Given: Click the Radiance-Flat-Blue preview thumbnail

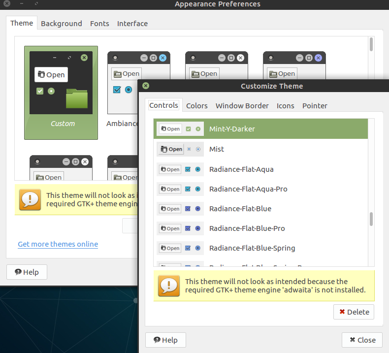Looking at the screenshot, I should (x=180, y=209).
